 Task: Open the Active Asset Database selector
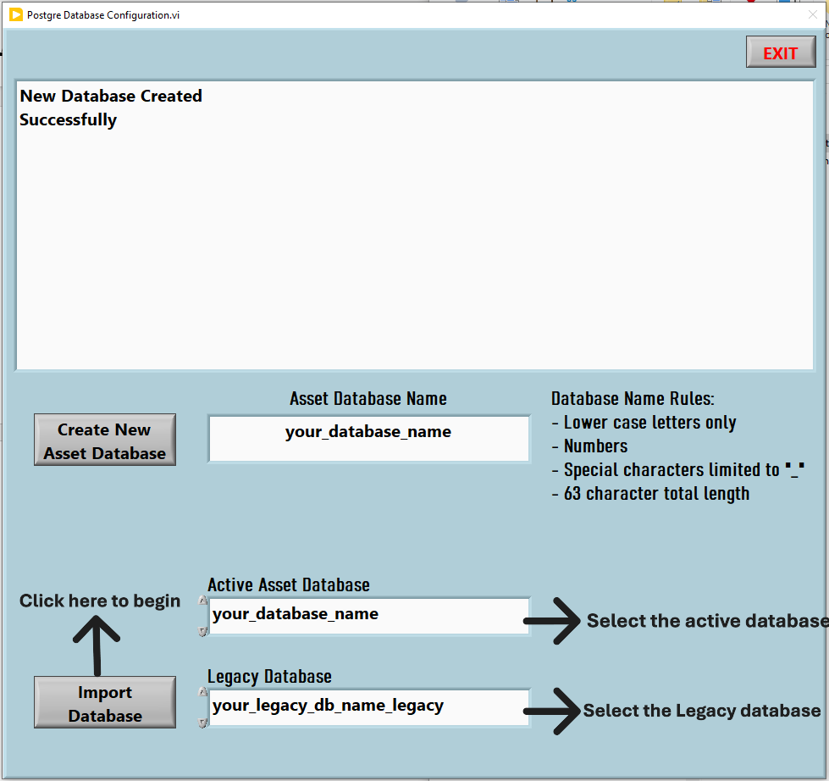pyautogui.click(x=368, y=616)
